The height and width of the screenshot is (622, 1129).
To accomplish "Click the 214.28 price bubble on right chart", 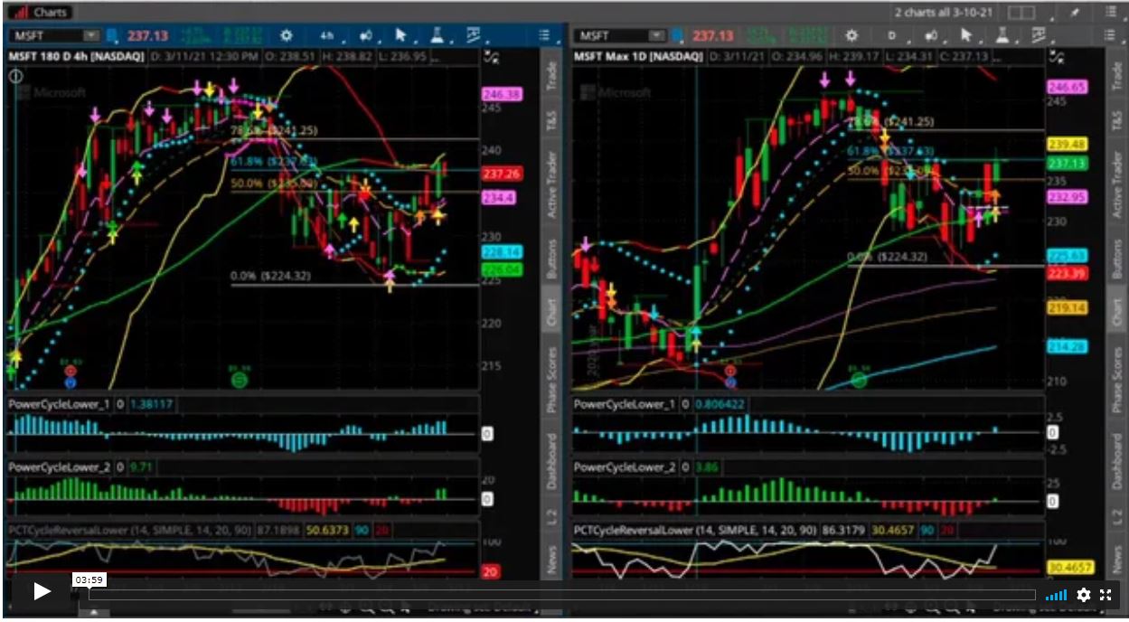I will click(x=1067, y=346).
